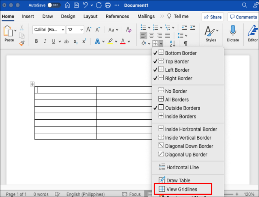259x197 pixels.
Task: Open the font name combo box
Action: 49,30
